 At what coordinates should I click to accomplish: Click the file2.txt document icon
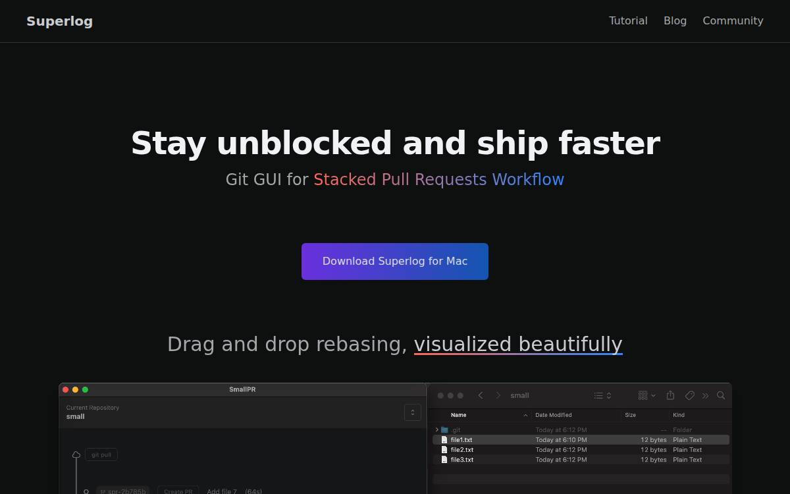tap(444, 450)
